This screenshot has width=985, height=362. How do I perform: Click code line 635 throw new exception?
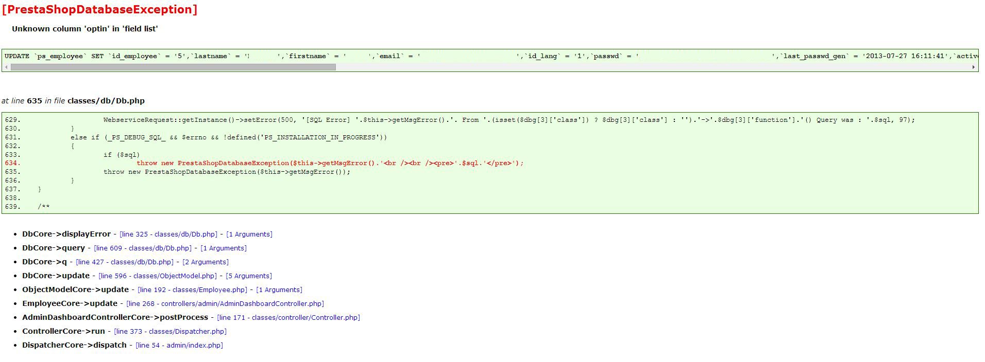coord(227,172)
